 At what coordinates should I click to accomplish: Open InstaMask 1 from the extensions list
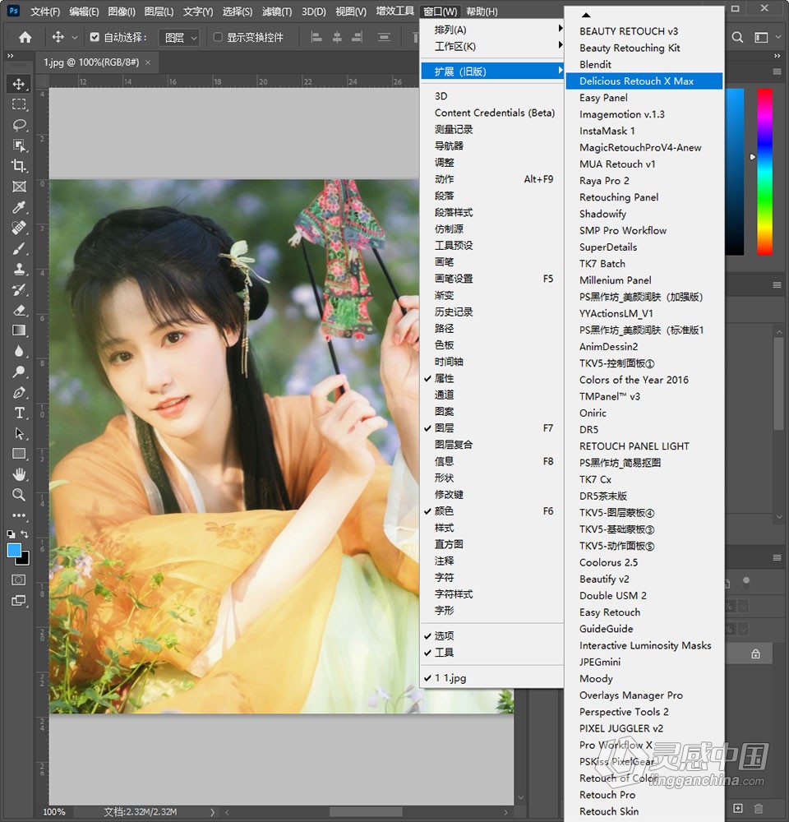[607, 131]
